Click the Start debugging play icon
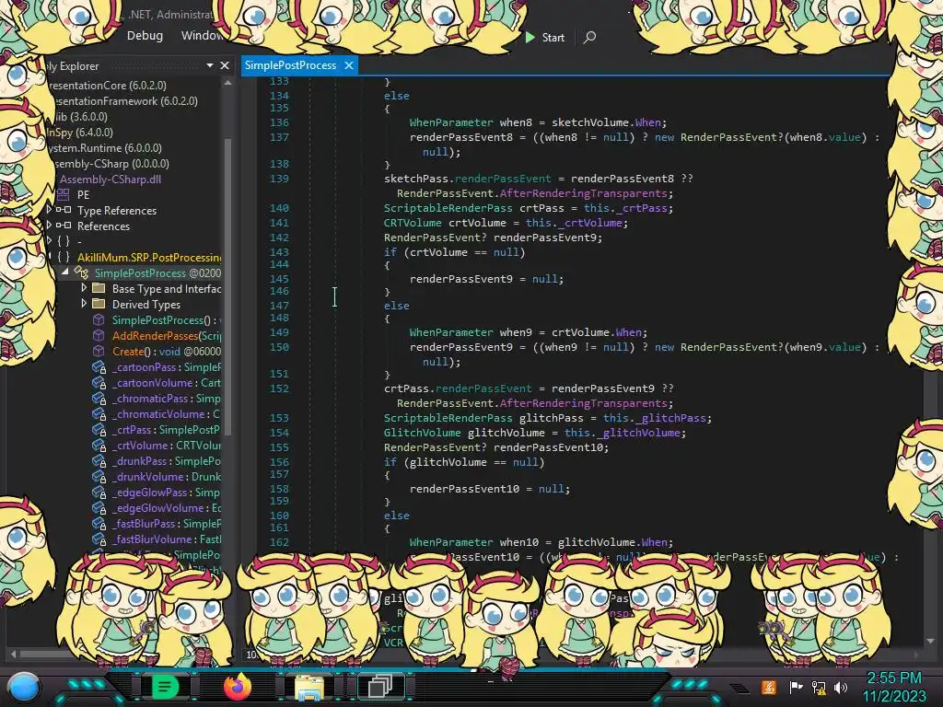 530,37
